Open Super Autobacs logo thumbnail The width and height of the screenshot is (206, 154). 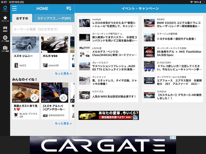149,52
